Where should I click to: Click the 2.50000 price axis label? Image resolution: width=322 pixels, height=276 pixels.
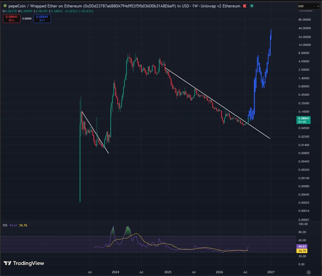coord(304,70)
